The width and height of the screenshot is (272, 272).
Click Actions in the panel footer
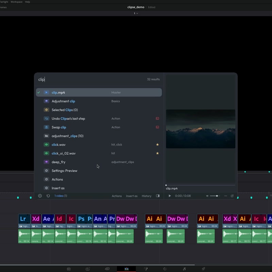117,196
